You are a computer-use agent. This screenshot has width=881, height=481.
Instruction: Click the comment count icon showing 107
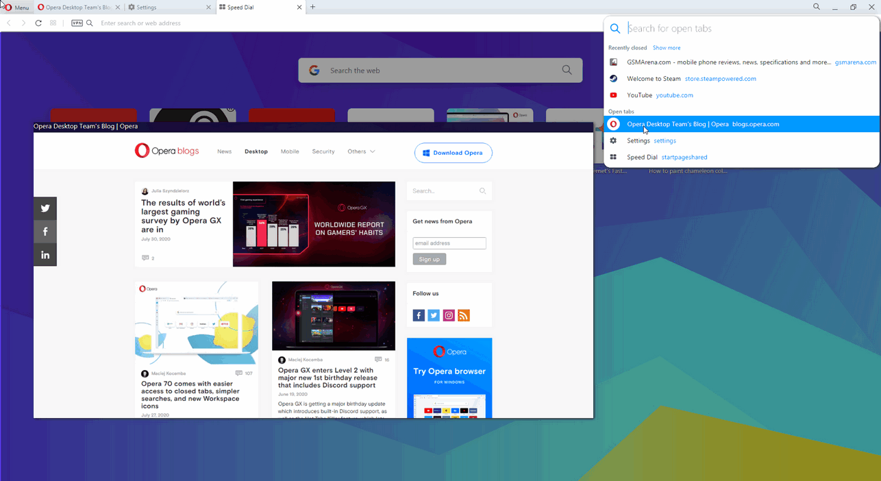coord(240,373)
